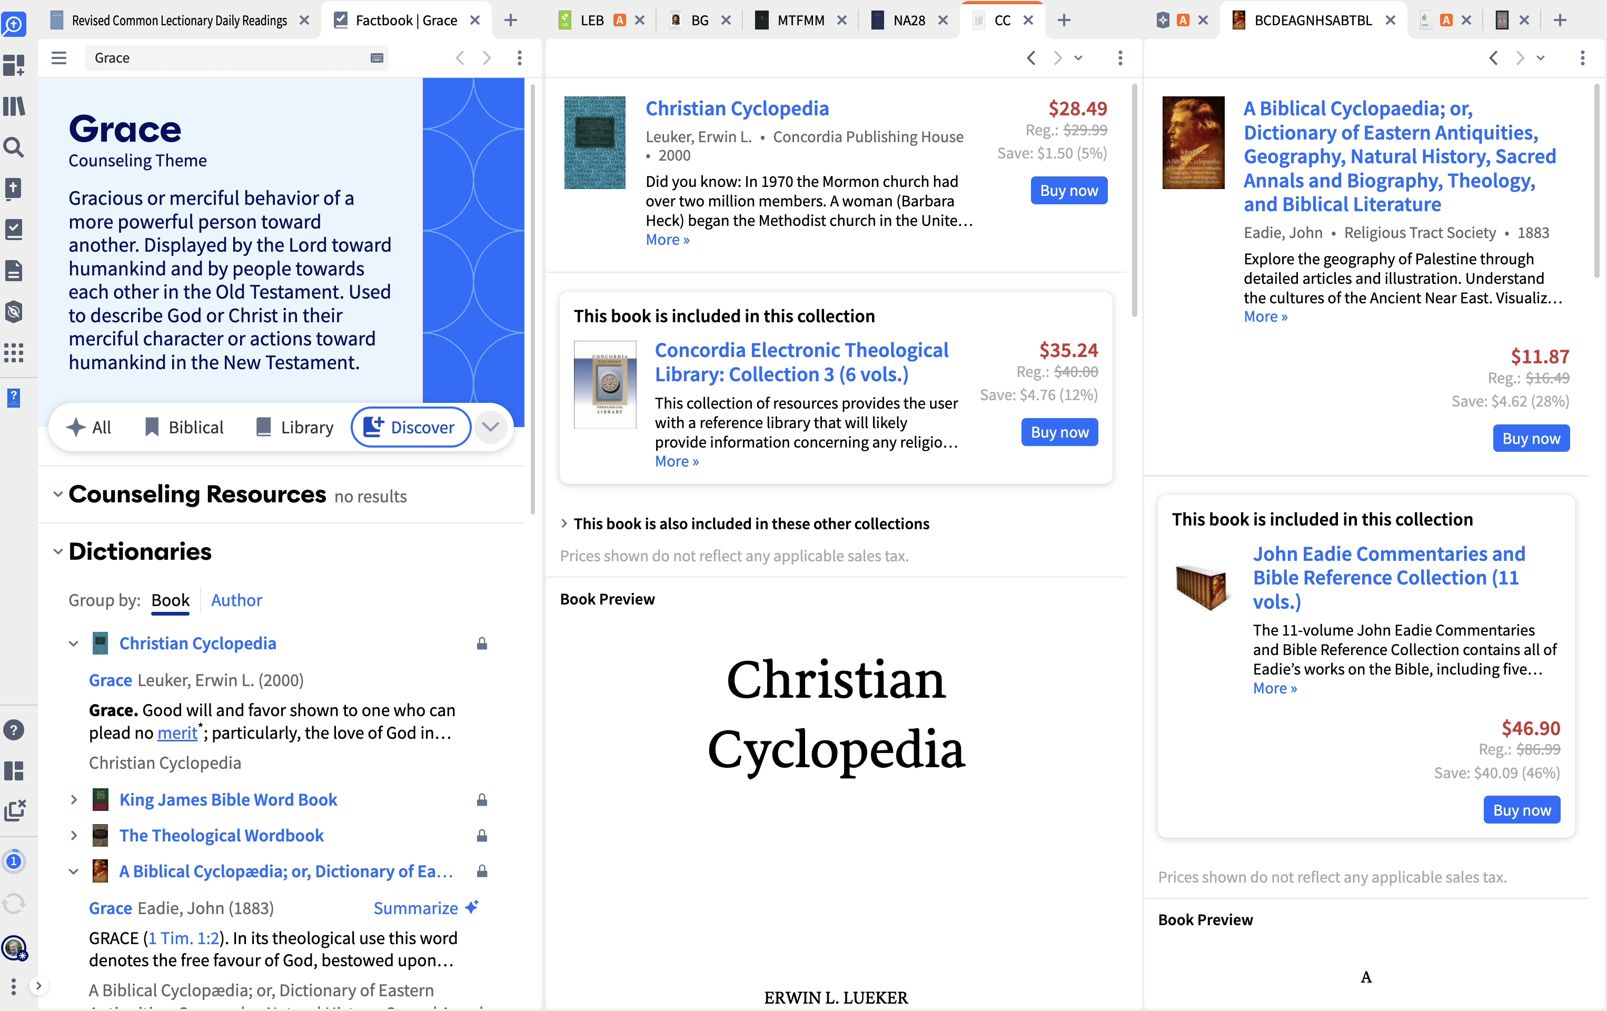
Task: Collapse the A Biblical Cyclopædia entry
Action: (73, 871)
